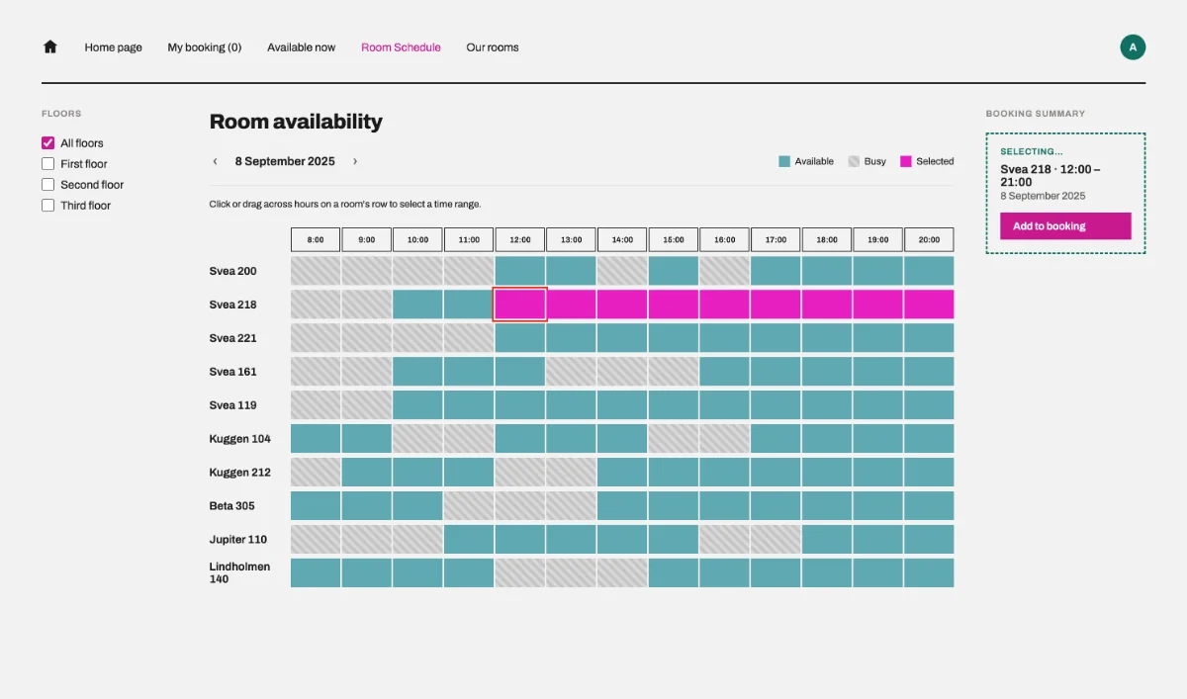The image size is (1187, 699).
Task: Uncheck the All floors checkbox
Action: (47, 143)
